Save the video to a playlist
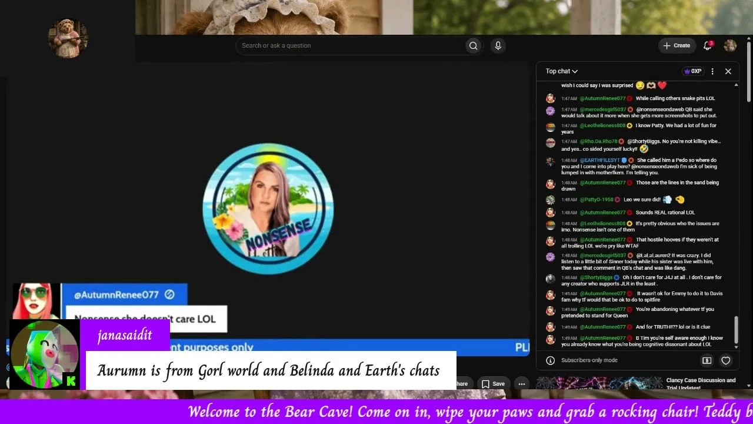Image resolution: width=753 pixels, height=424 pixels. coord(493,384)
